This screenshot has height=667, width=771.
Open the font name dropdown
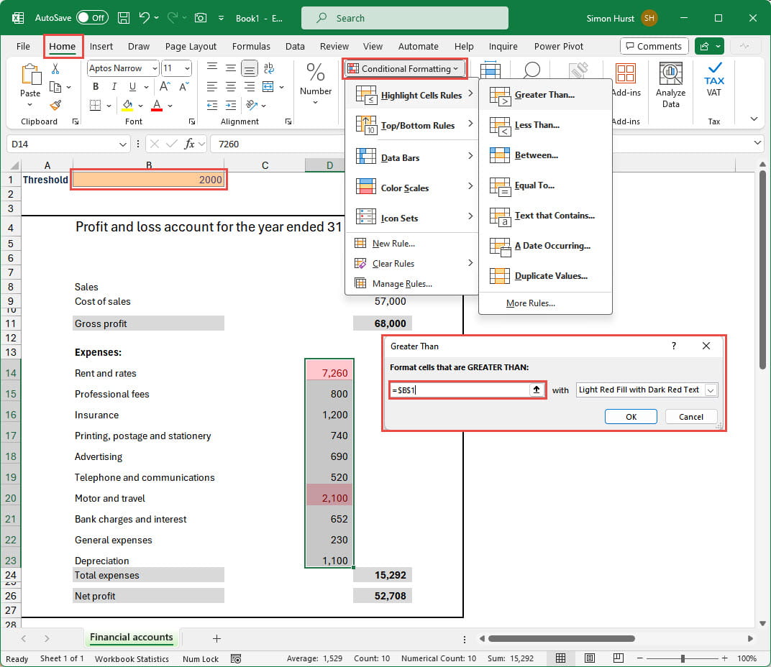pos(154,68)
